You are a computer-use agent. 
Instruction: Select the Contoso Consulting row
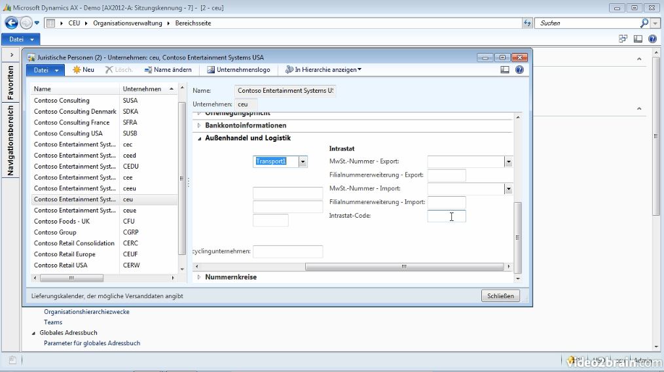point(105,101)
